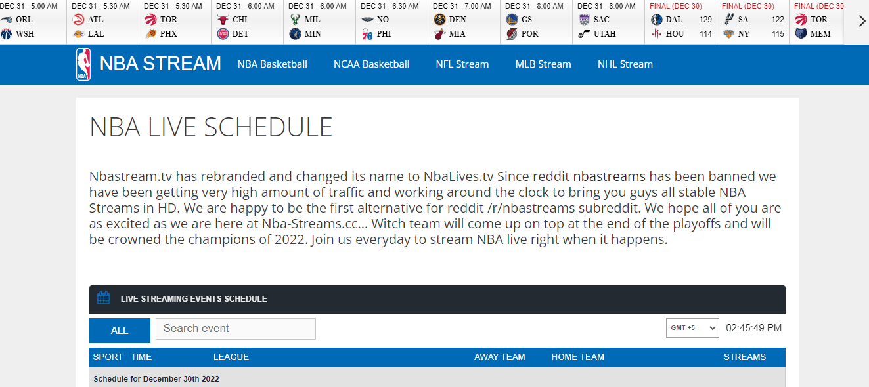
Task: Focus the Search event input field
Action: 235,329
